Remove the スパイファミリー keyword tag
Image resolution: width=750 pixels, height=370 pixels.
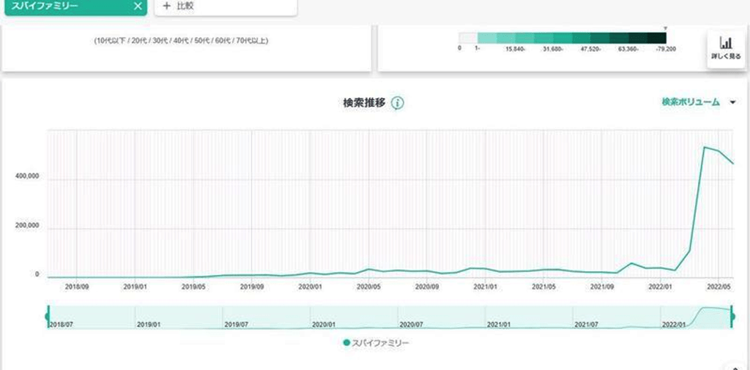tap(138, 6)
